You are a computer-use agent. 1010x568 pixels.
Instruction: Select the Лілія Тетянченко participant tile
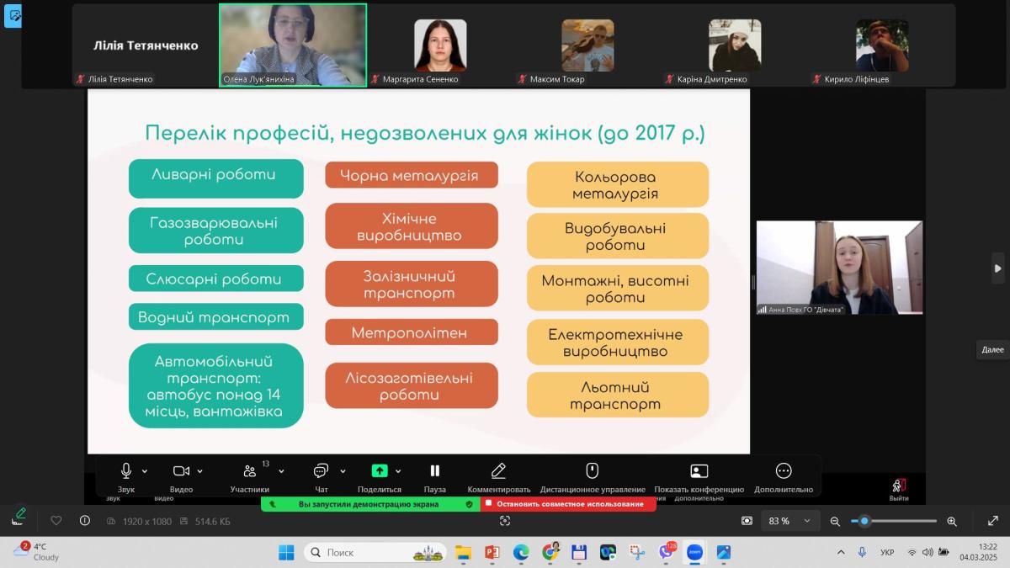145,45
